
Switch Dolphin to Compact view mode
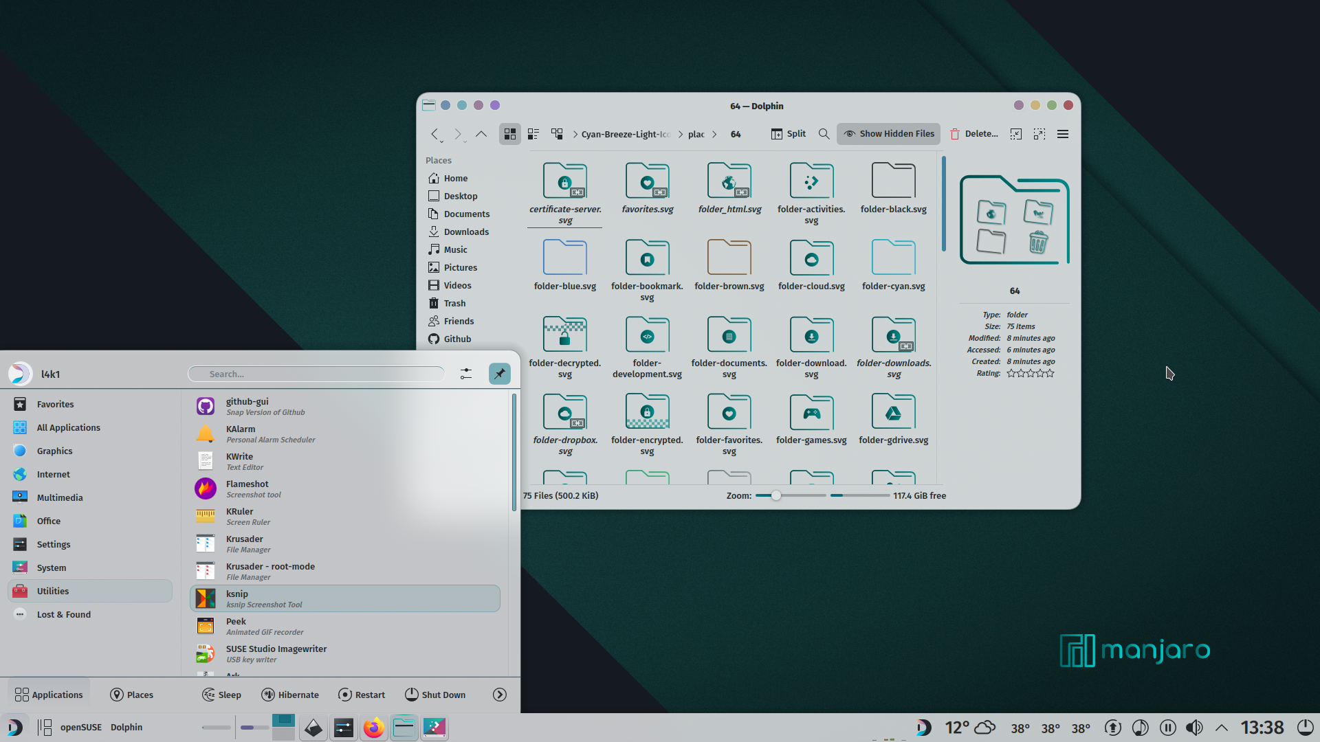tap(533, 134)
